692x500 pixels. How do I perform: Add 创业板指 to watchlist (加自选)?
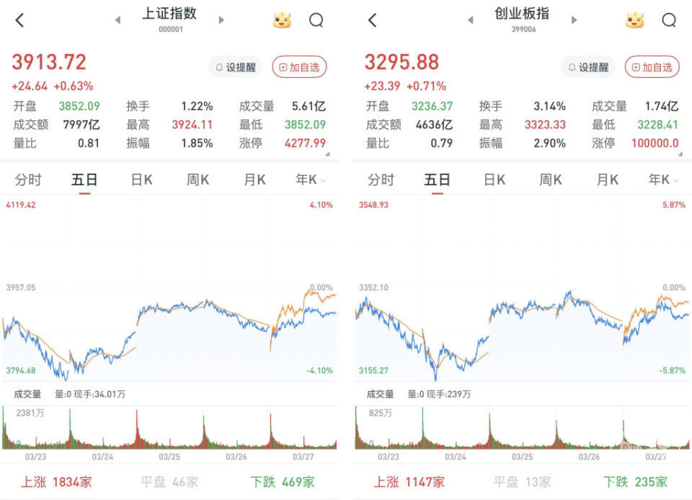tap(652, 67)
